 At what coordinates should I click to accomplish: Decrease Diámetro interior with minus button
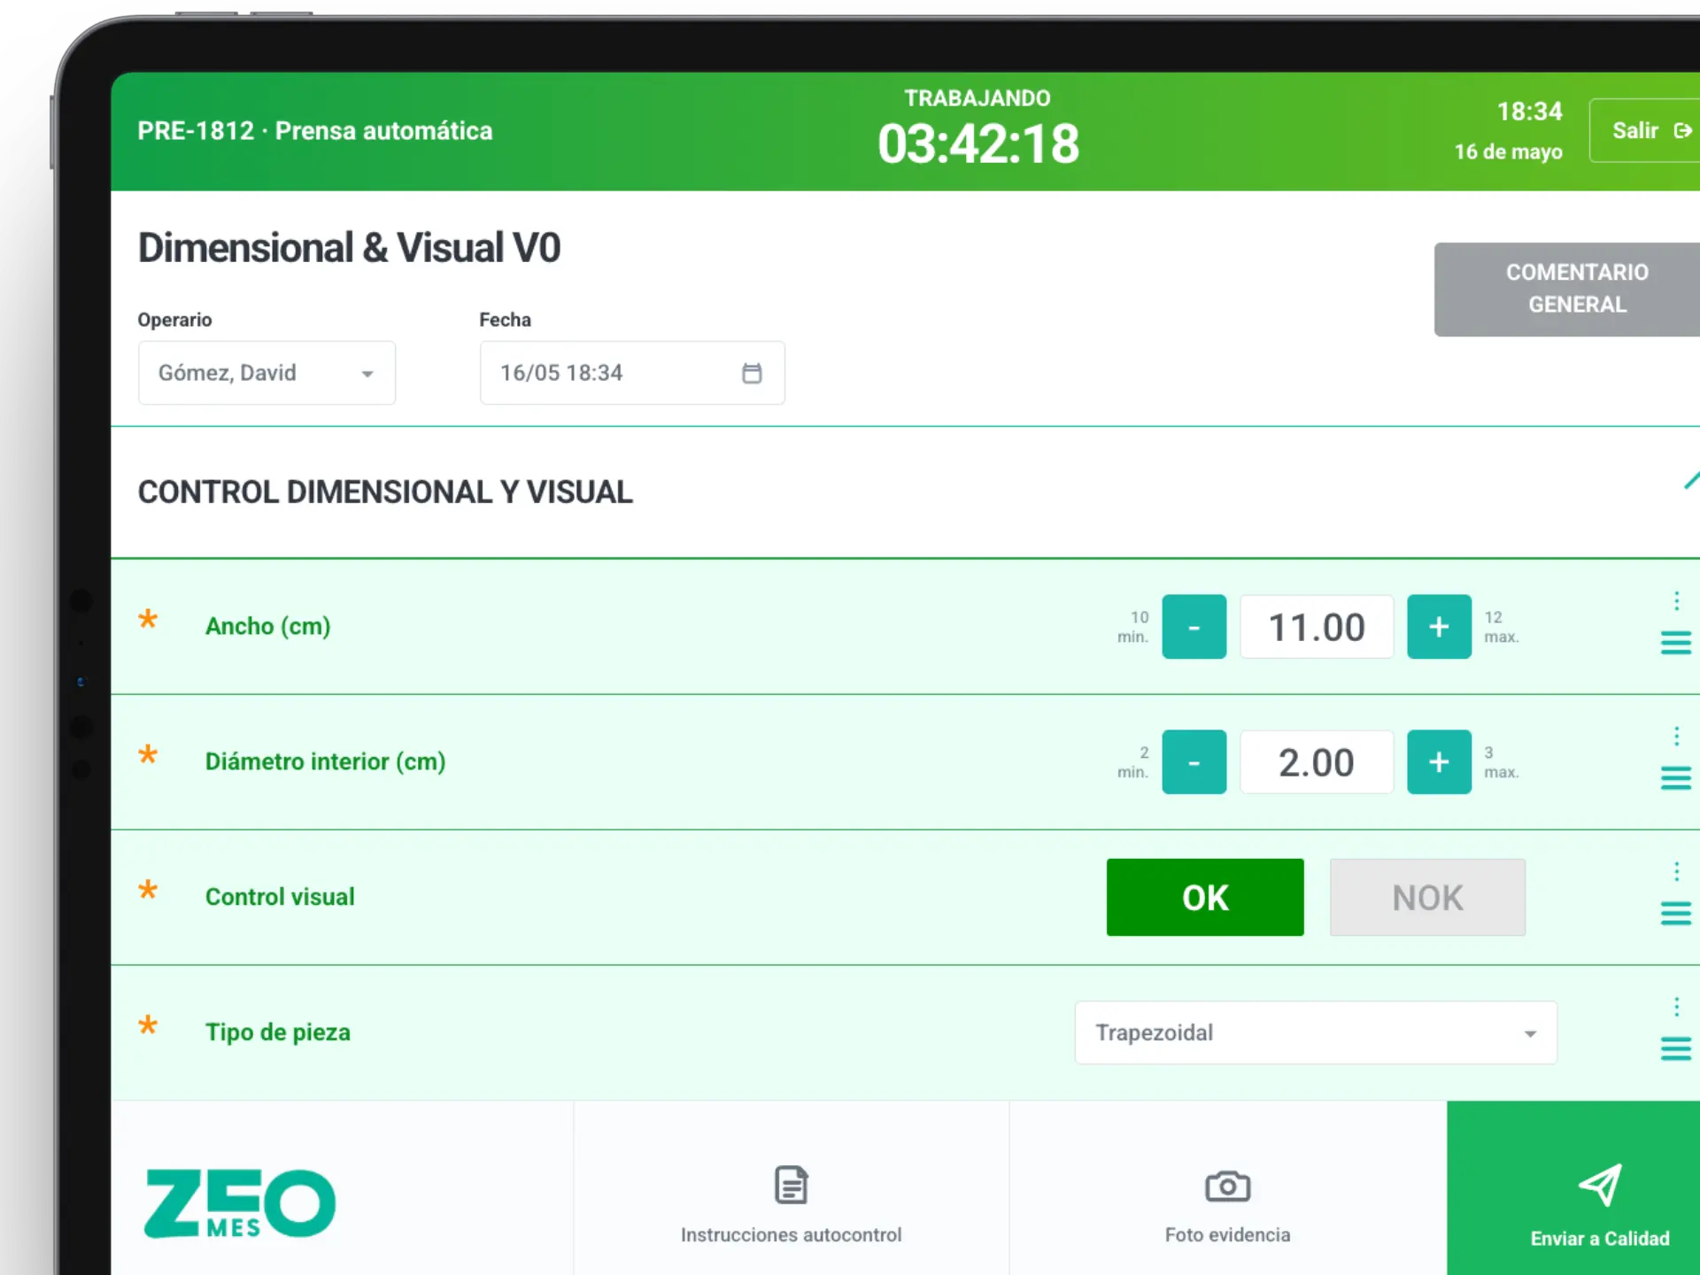pos(1194,761)
